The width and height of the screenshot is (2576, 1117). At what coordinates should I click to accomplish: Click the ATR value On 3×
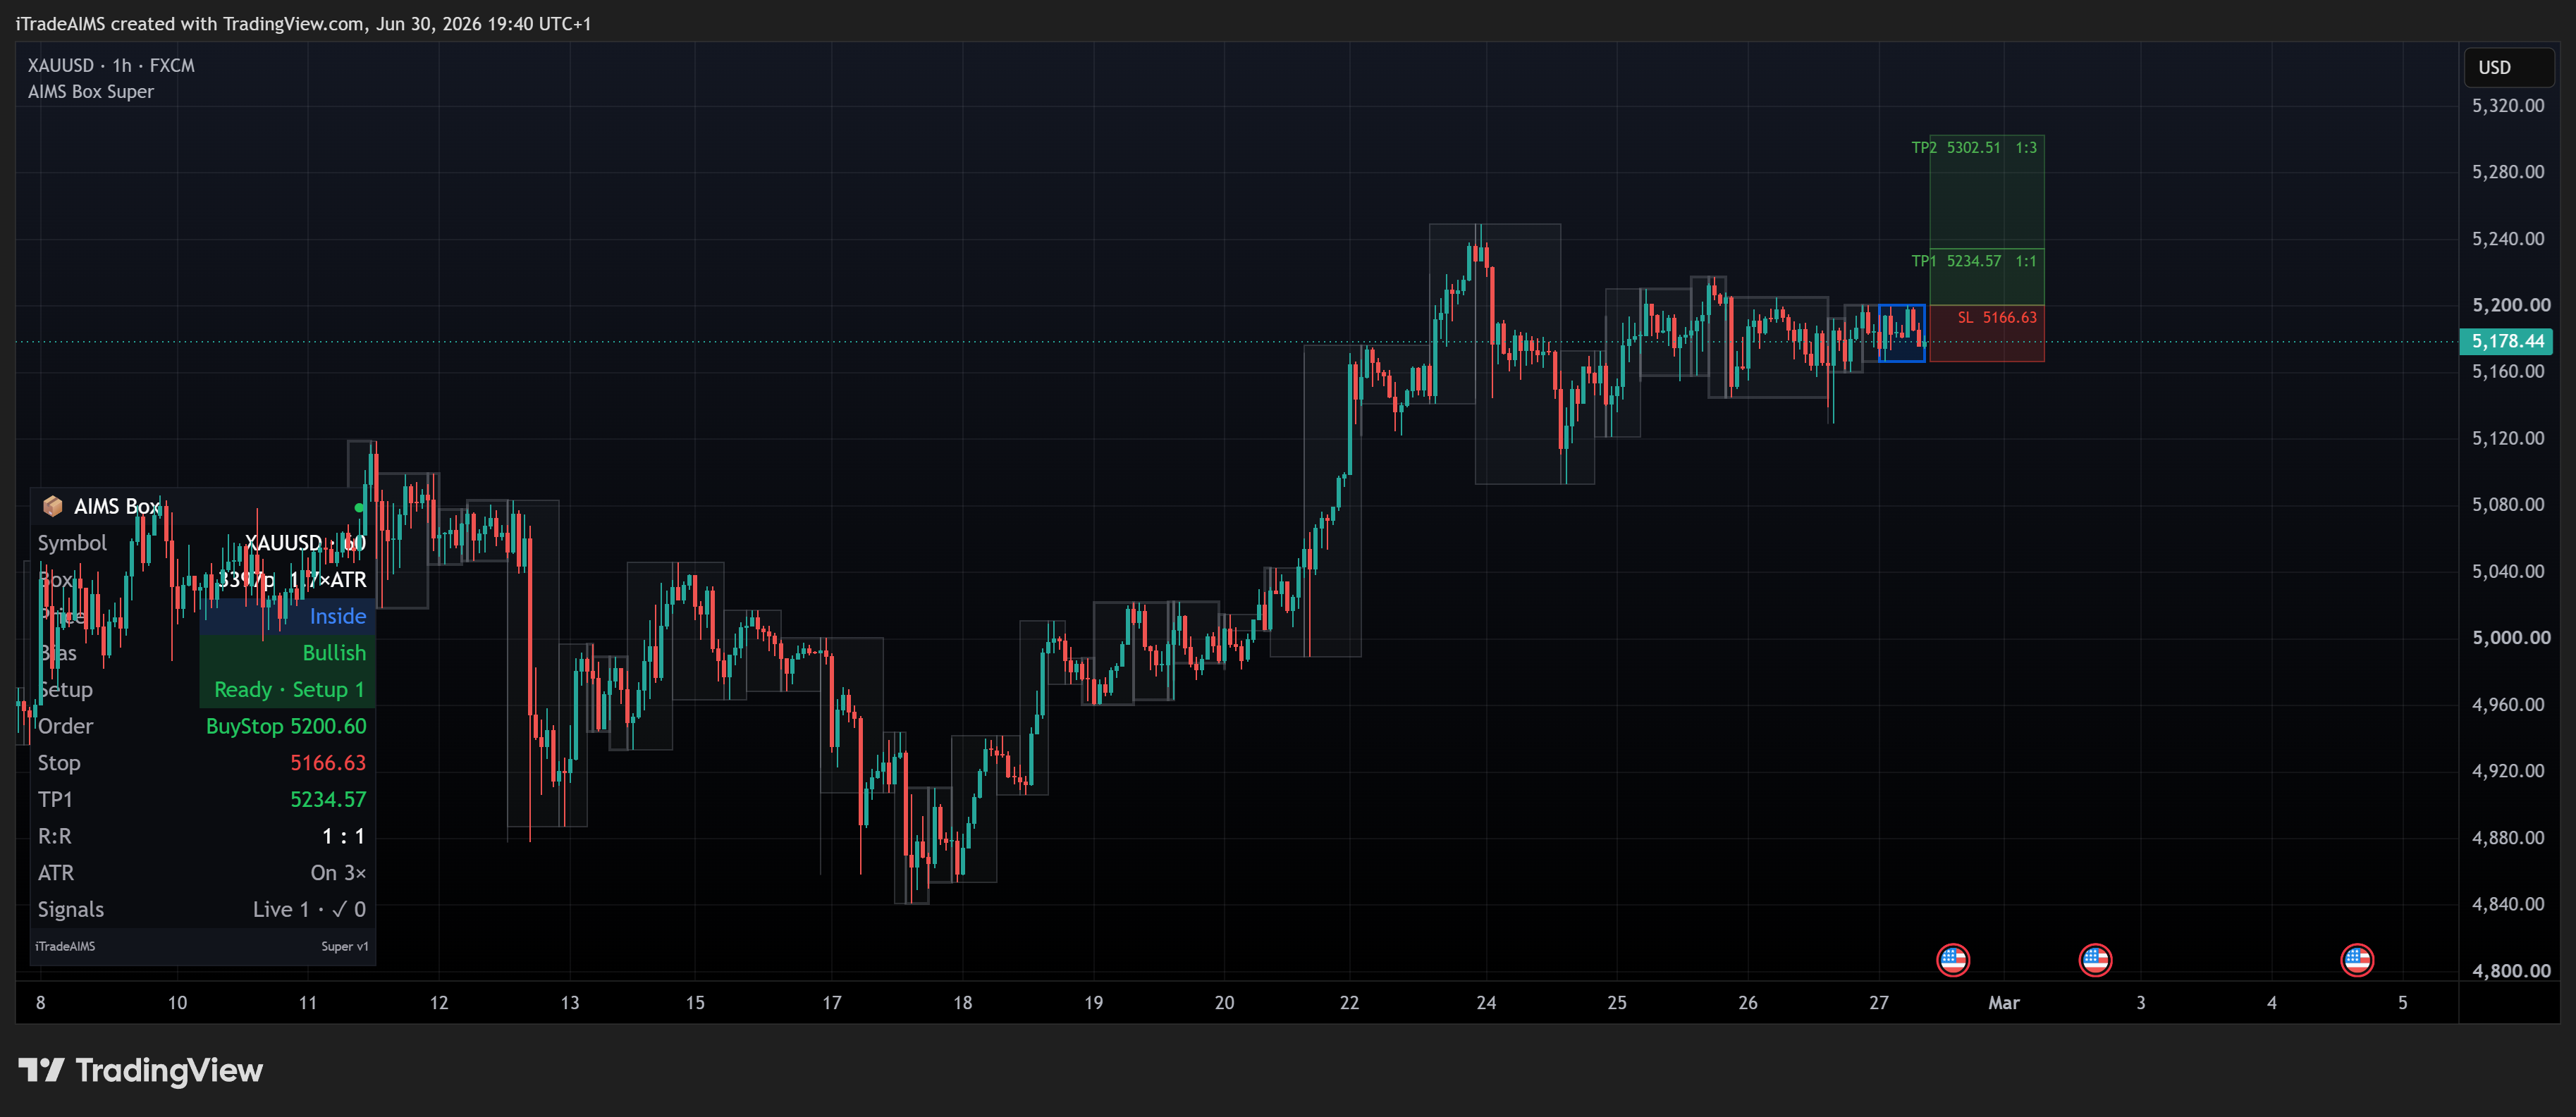(338, 872)
